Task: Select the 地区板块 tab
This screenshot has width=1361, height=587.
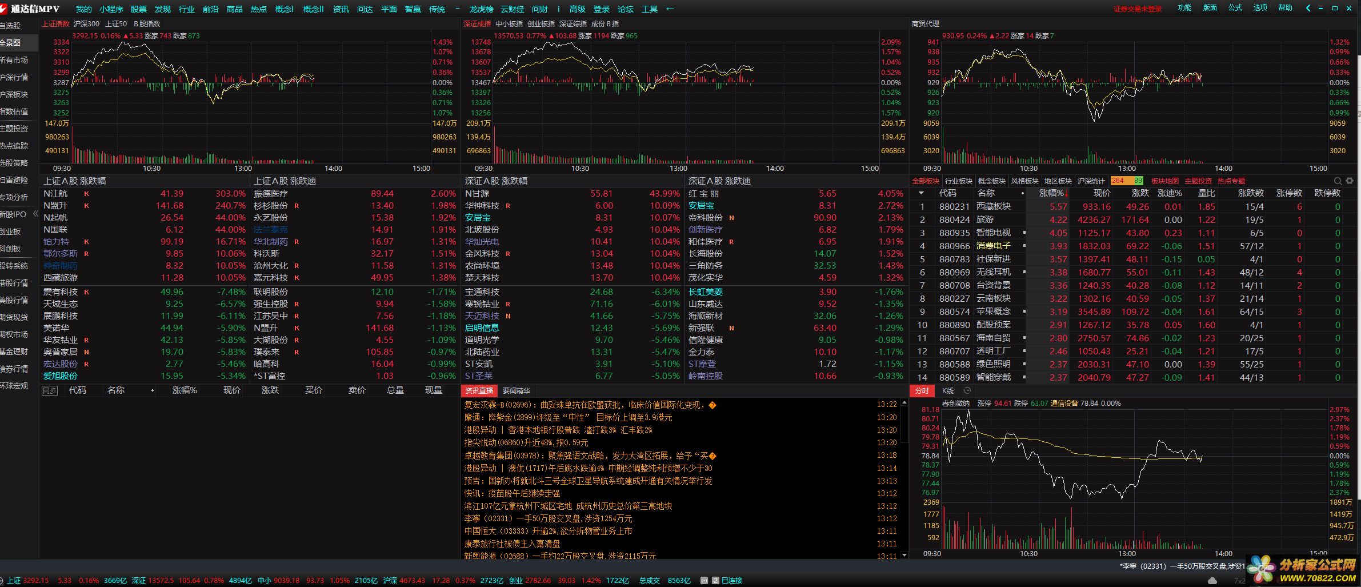Action: (x=1058, y=181)
